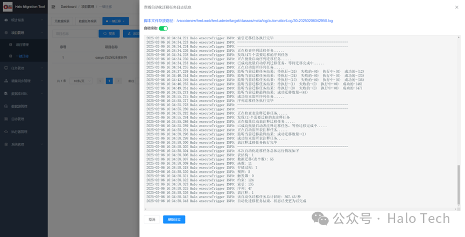
Task: Click Dashboard in the breadcrumb
Action: (68, 6)
